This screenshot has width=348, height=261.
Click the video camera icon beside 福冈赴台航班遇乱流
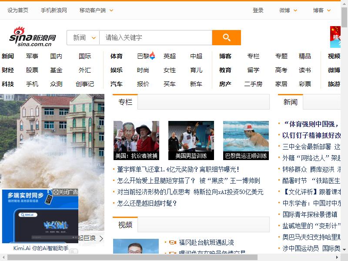(x=172, y=242)
